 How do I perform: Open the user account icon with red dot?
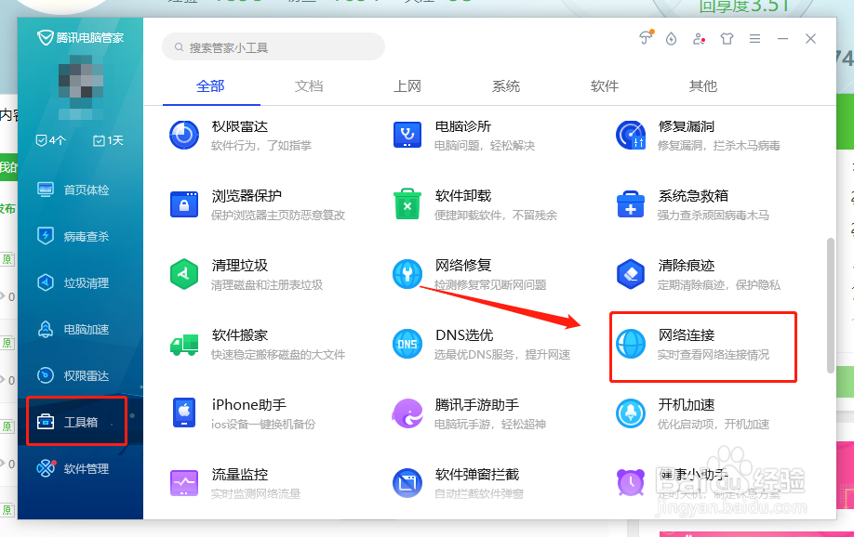point(699,39)
